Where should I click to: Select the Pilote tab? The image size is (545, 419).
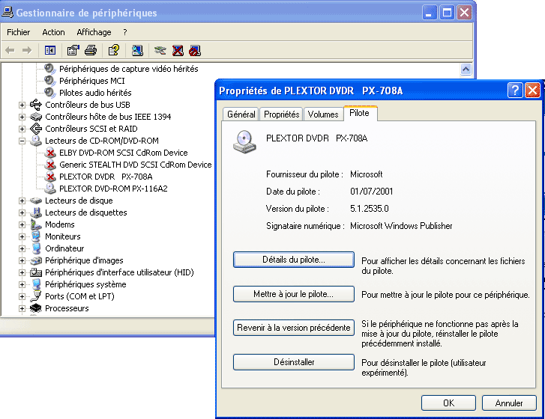pos(360,113)
